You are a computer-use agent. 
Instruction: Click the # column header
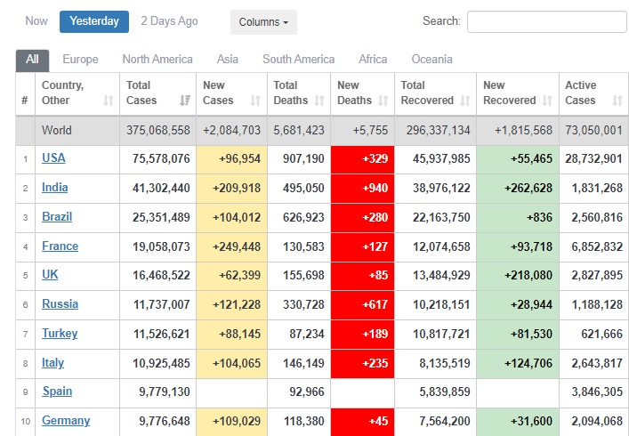(x=25, y=93)
